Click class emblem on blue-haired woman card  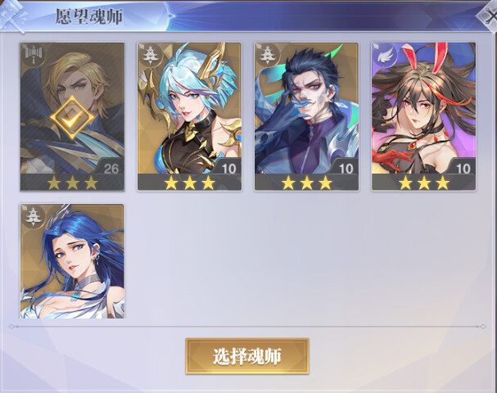(33, 217)
